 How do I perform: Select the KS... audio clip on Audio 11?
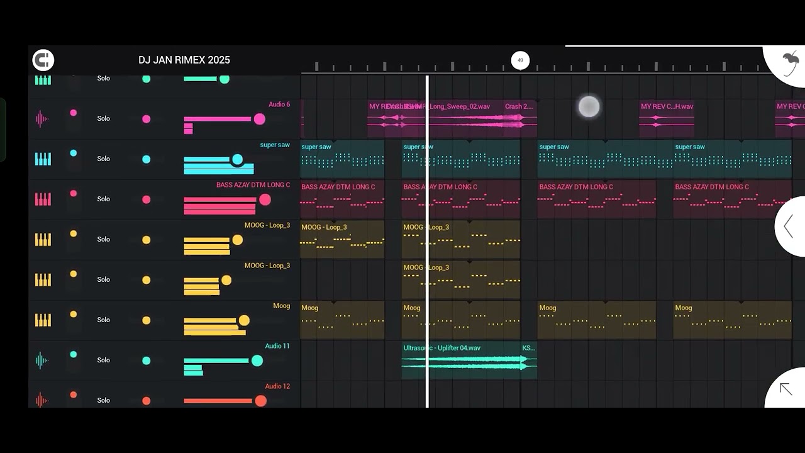pos(529,360)
